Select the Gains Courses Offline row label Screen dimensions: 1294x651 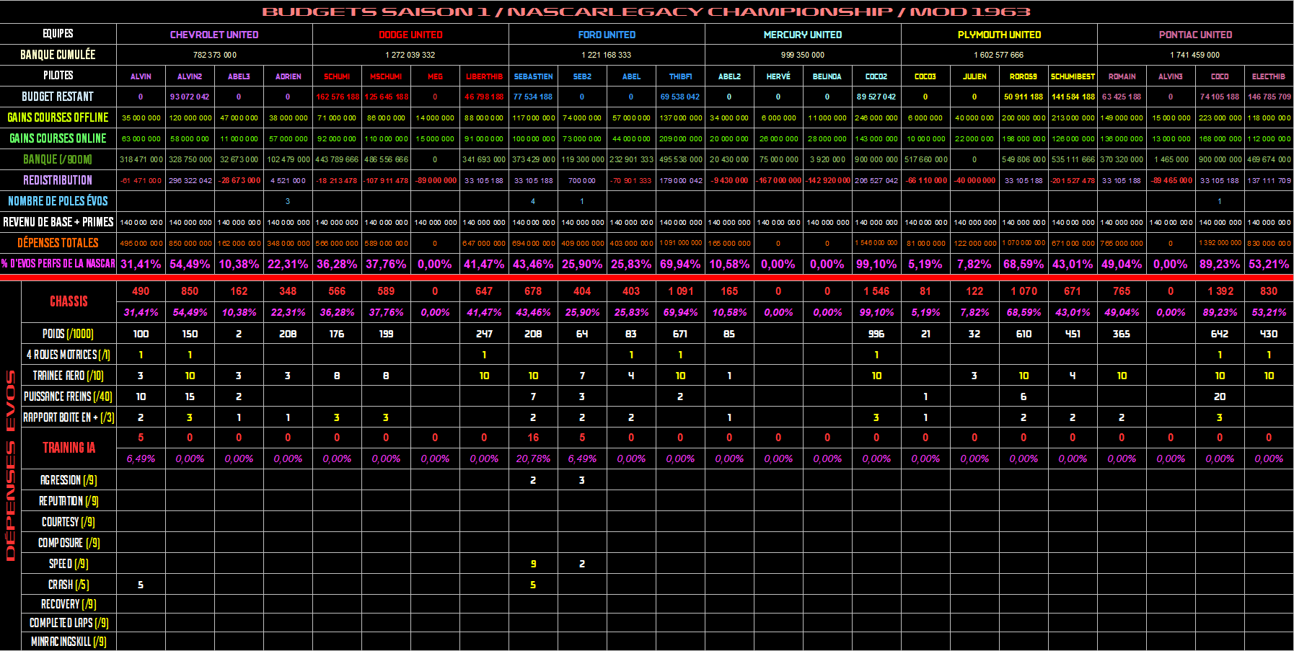point(58,118)
